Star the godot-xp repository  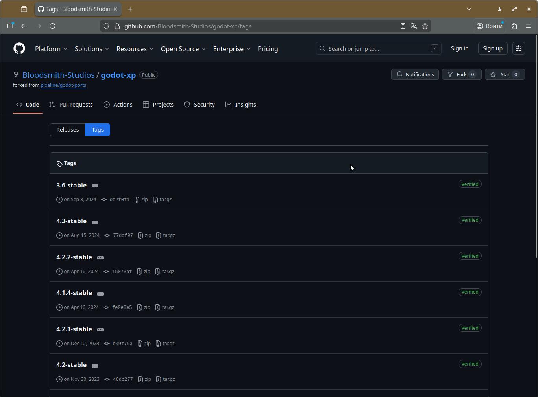click(x=505, y=74)
